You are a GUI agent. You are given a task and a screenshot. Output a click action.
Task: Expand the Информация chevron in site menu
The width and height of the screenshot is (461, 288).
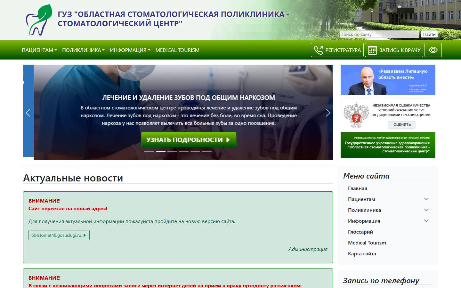(x=426, y=221)
